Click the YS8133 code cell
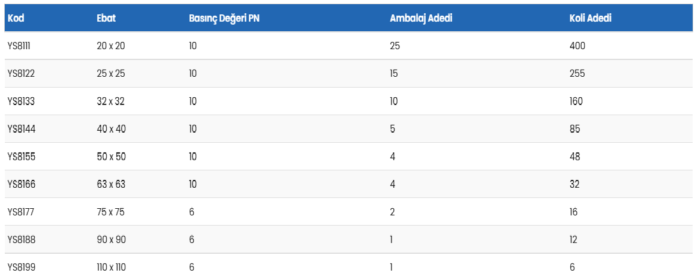The height and width of the screenshot is (276, 698). [x=21, y=101]
